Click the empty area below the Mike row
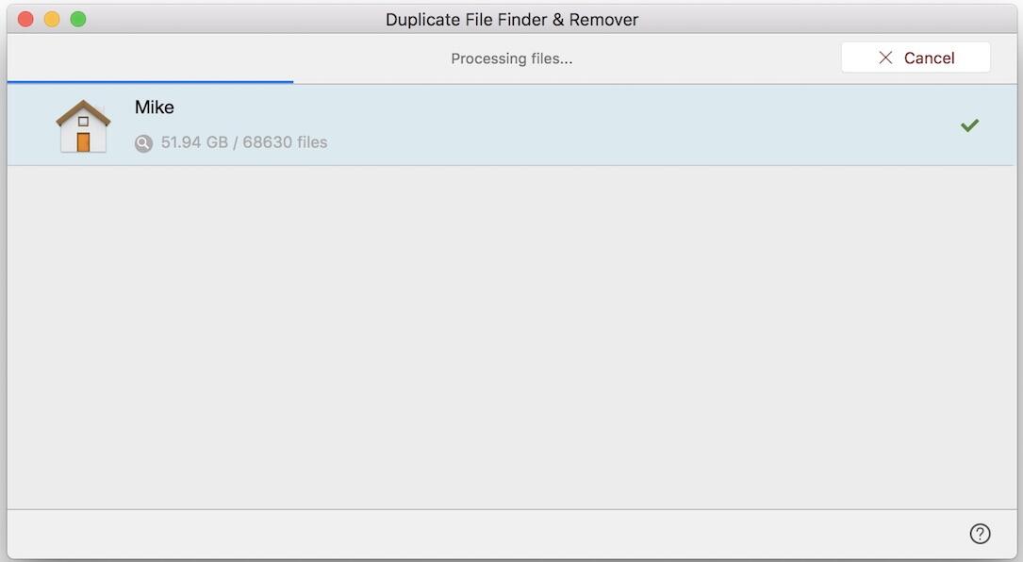1023x562 pixels. pyautogui.click(x=511, y=336)
